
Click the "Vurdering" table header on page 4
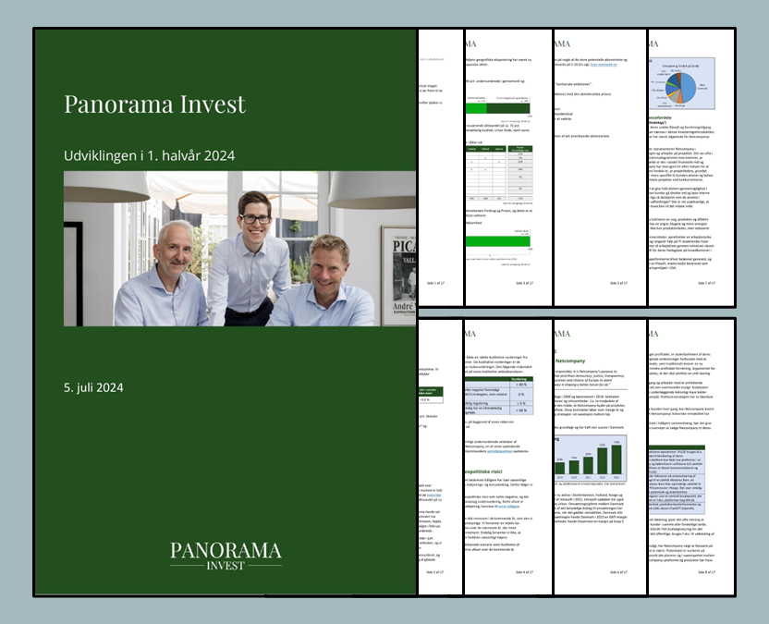[519, 379]
